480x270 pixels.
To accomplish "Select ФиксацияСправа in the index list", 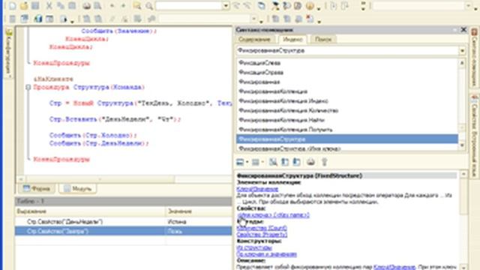I will [x=347, y=72].
